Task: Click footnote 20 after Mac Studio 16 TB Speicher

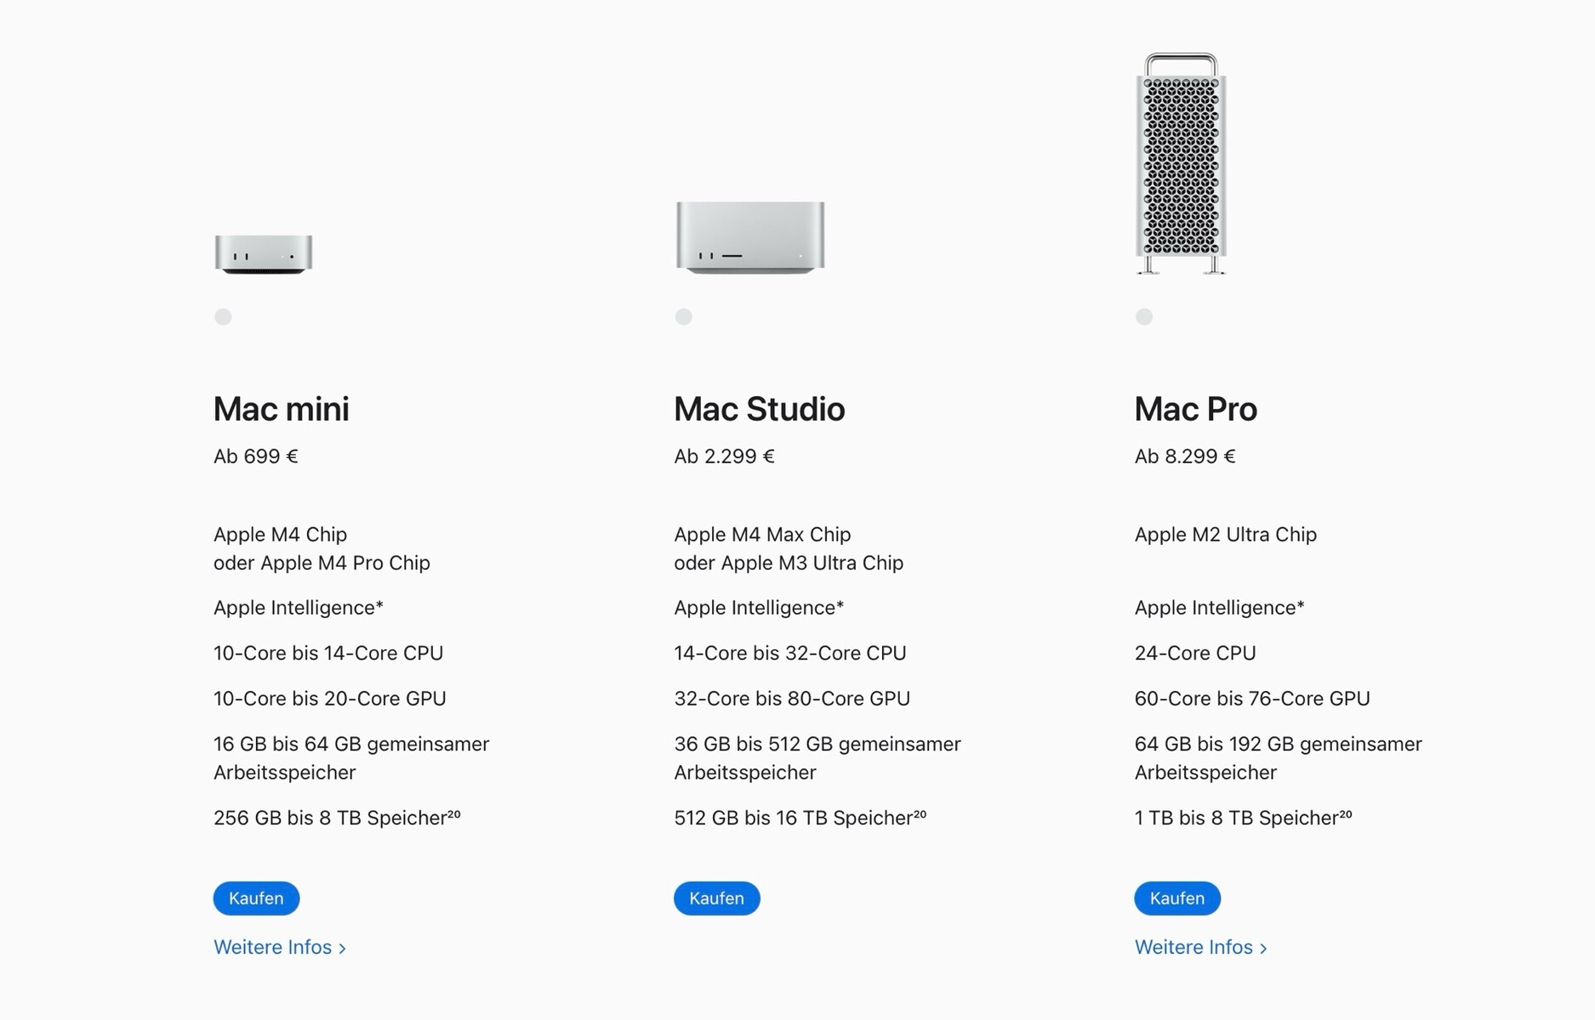Action: tap(920, 814)
